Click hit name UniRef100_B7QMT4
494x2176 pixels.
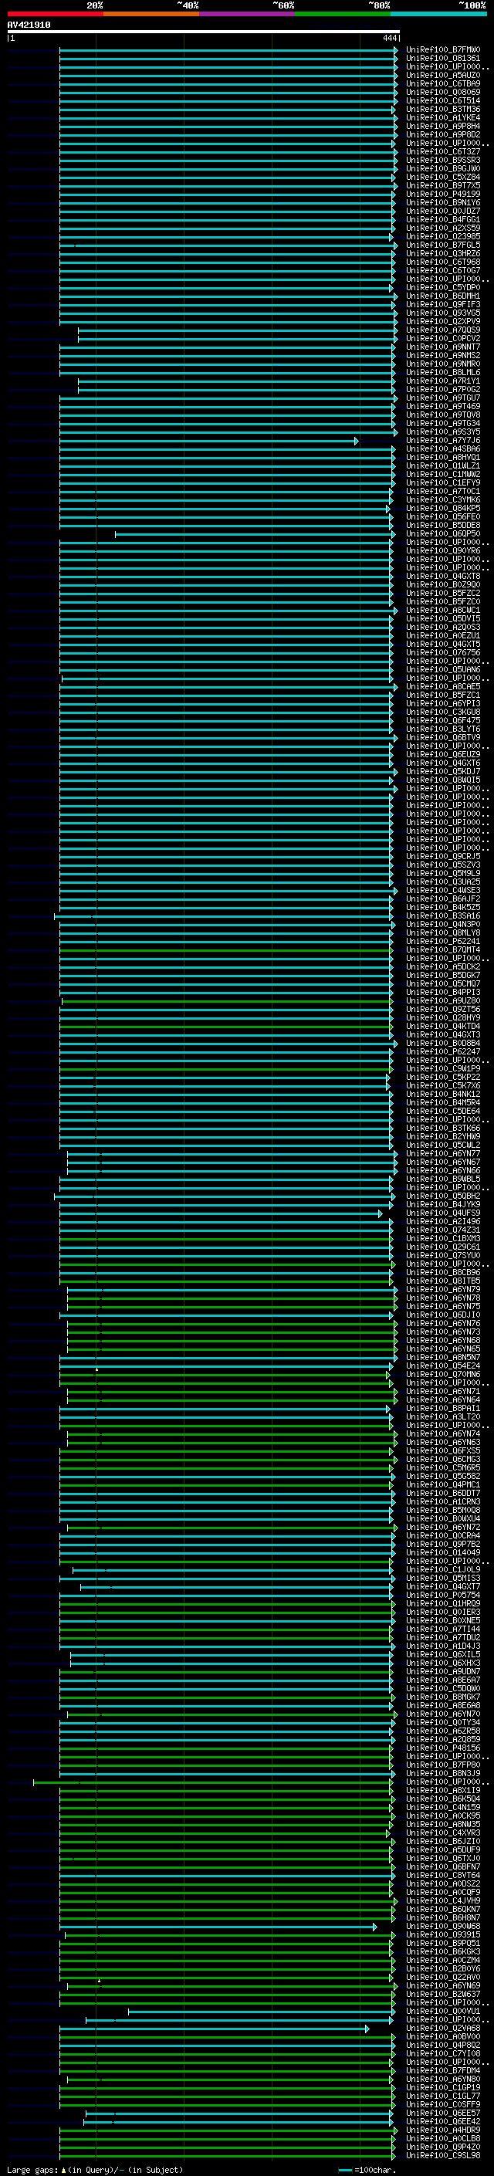[x=443, y=950]
